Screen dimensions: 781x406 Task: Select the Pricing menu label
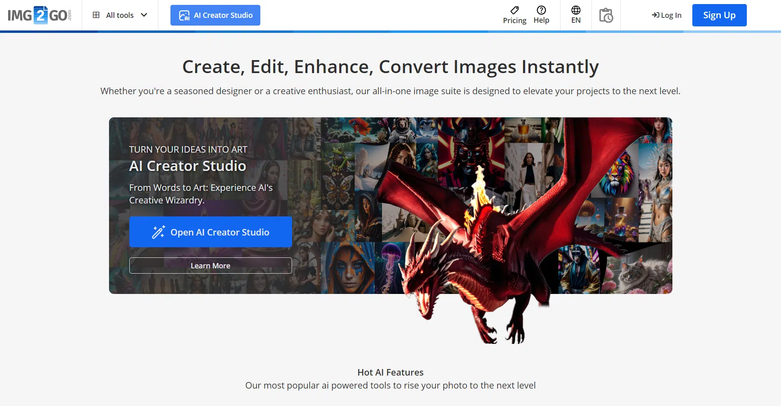click(515, 20)
